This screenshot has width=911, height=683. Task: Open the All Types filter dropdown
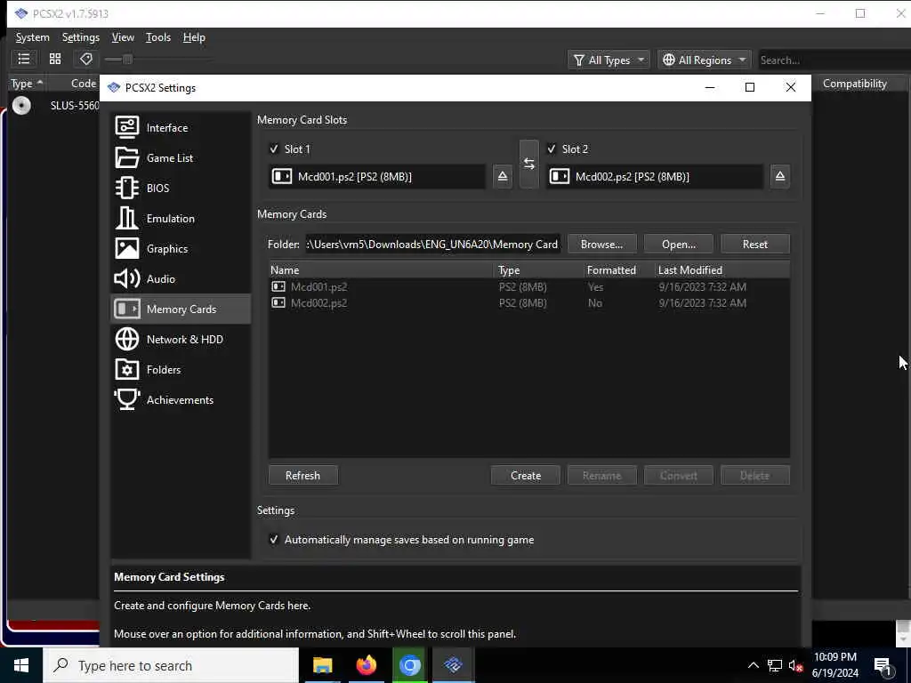pyautogui.click(x=609, y=60)
